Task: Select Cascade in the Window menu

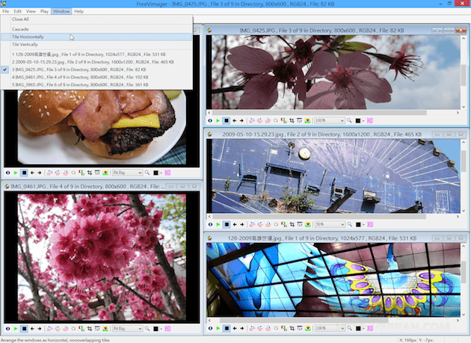Action: [22, 28]
